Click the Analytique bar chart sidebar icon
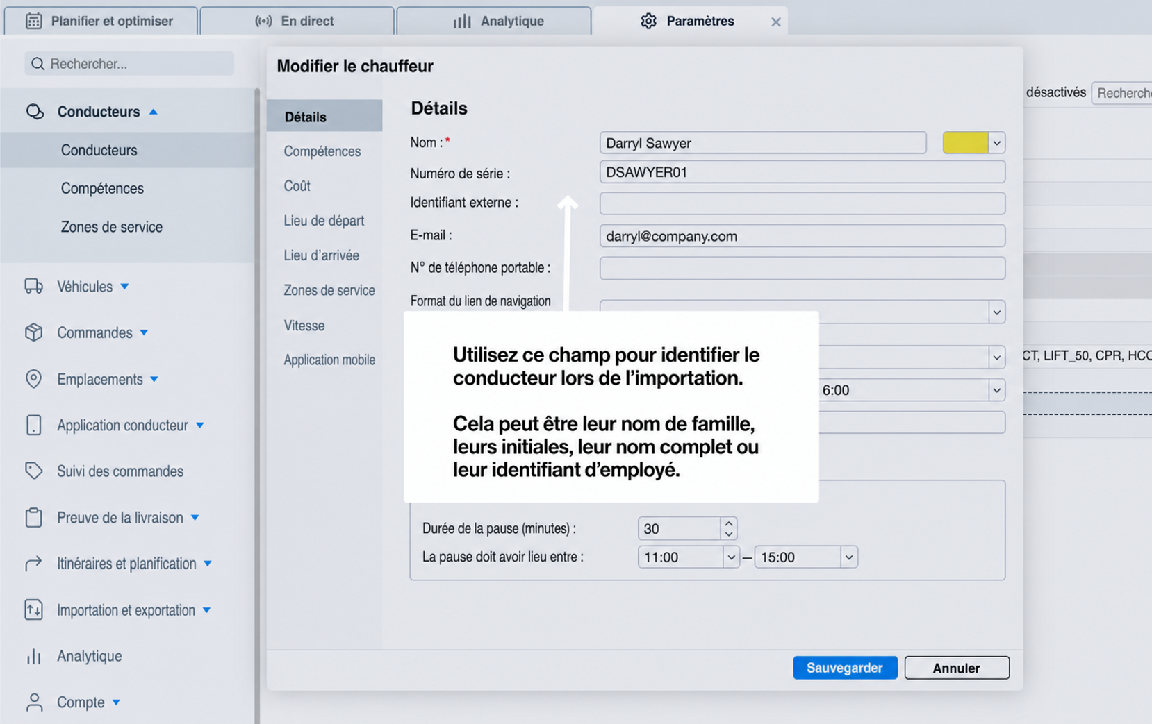Screen dimensions: 1152x724 tap(33, 656)
